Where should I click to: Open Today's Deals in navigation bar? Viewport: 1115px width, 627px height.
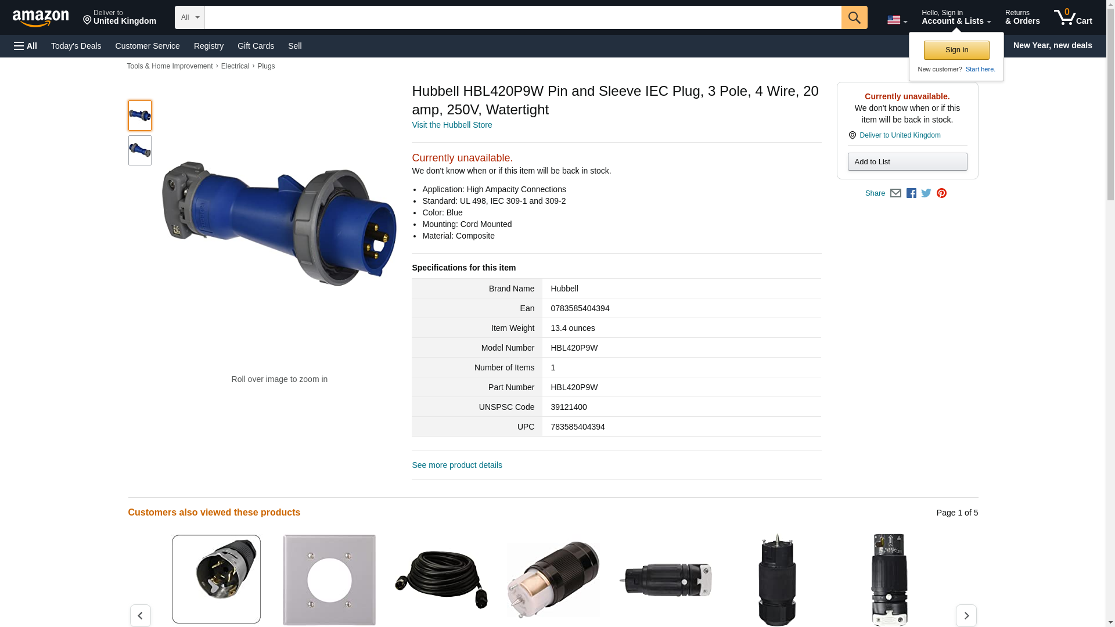coord(76,46)
